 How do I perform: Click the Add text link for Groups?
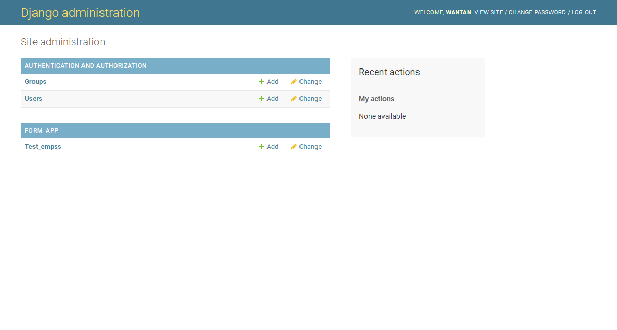272,82
